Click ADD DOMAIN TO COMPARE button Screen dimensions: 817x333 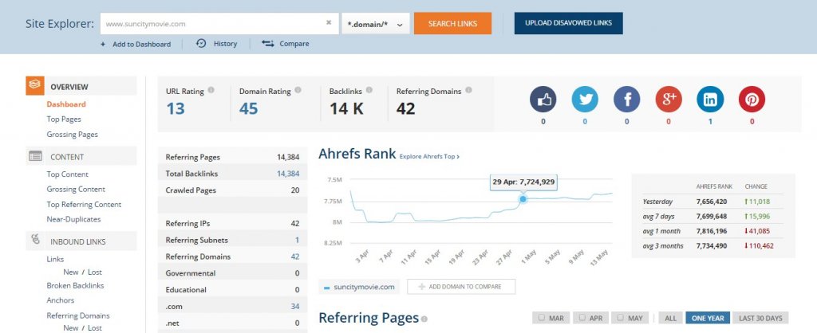(461, 287)
